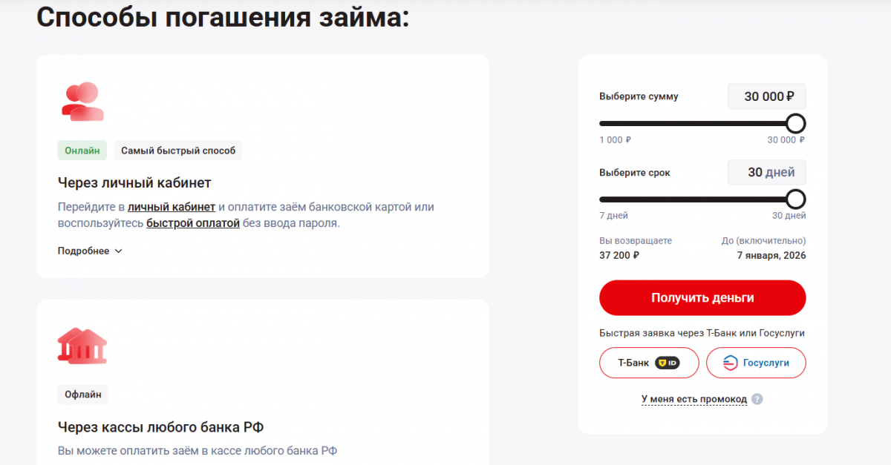
Task: Click the promo code question mark icon
Action: click(x=757, y=399)
